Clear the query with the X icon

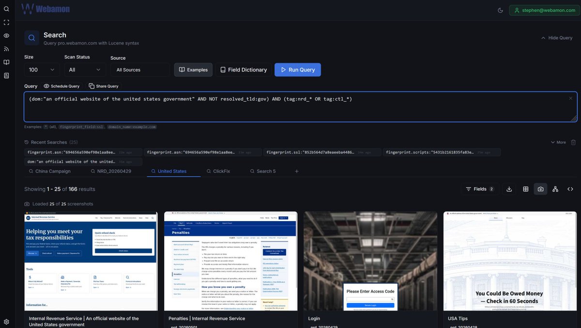pos(570,98)
